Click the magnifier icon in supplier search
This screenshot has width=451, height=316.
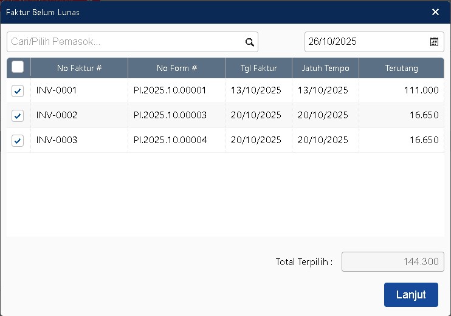pos(249,42)
